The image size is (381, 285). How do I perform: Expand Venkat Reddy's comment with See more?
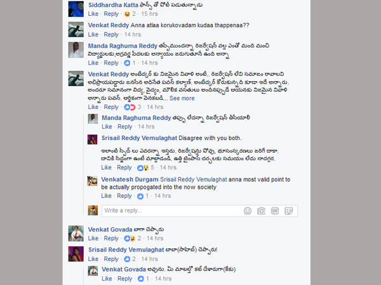tap(182, 98)
